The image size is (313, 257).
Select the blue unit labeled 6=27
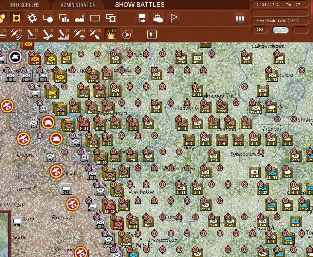[263, 189]
